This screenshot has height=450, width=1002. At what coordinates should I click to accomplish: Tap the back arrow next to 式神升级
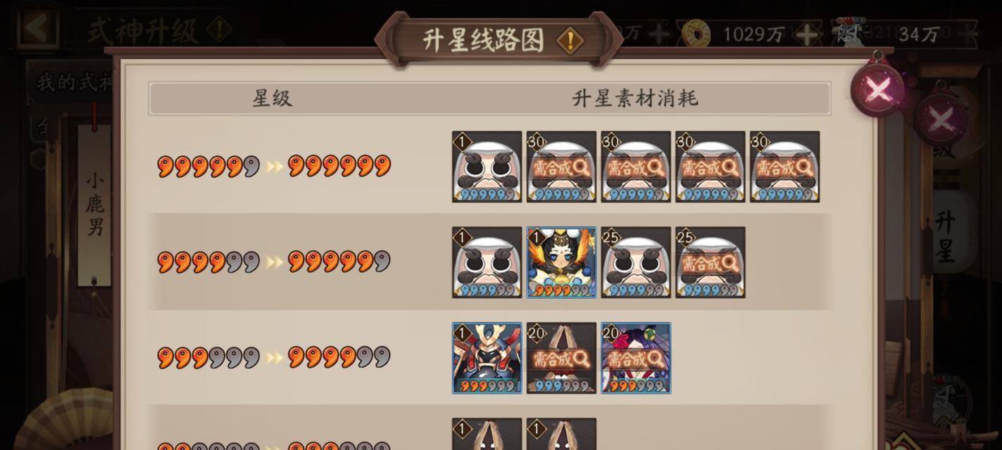[37, 29]
